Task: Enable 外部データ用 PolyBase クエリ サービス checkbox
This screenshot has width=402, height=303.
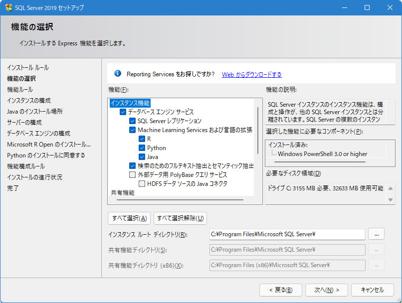Action: (132, 175)
